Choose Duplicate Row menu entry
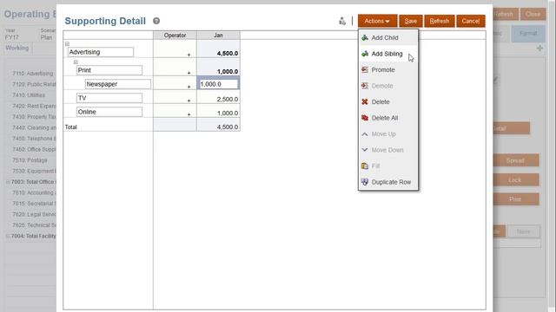The image size is (556, 312). click(388, 182)
